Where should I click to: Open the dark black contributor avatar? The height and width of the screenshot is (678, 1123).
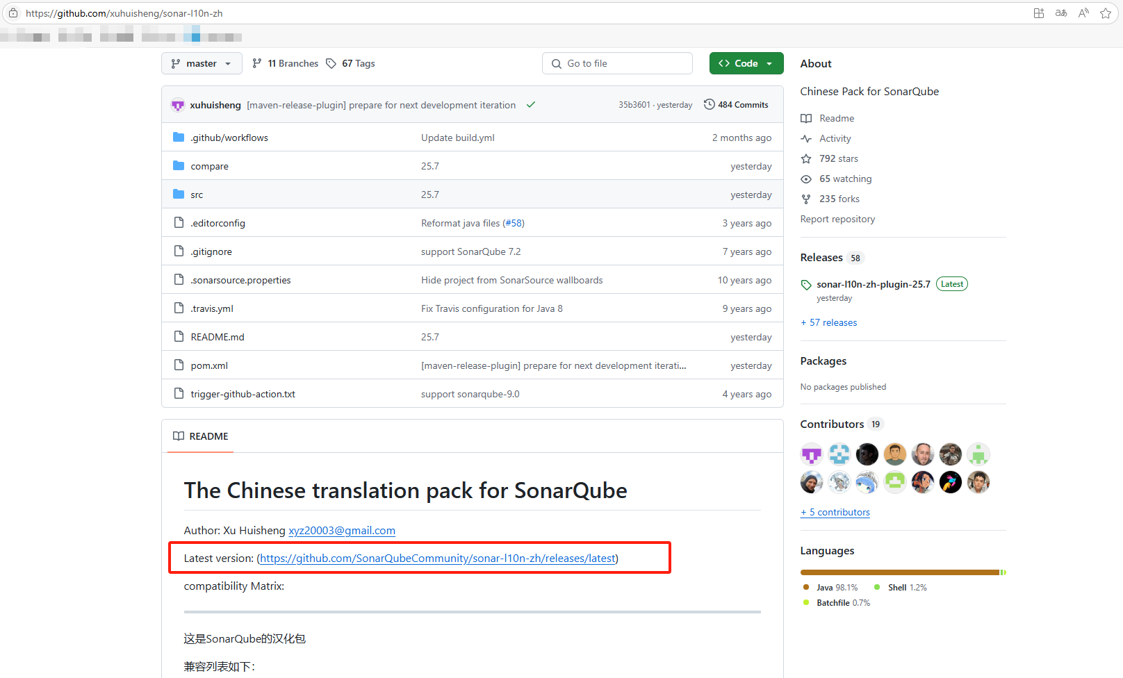coord(867,454)
